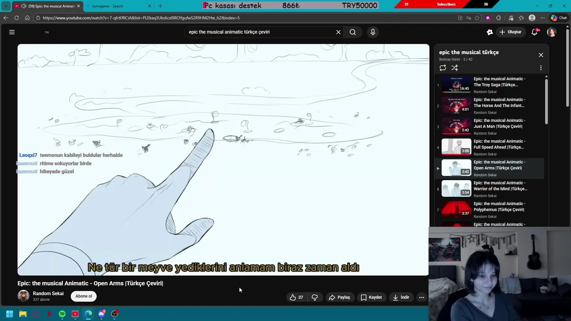Click the browser address bar URL

point(141,18)
